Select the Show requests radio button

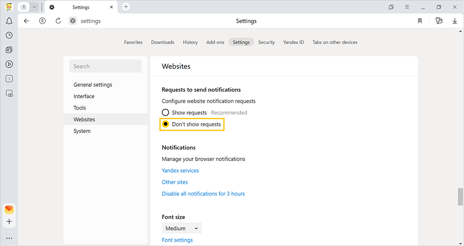tap(165, 113)
